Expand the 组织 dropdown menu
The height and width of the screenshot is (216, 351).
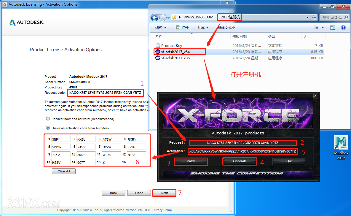point(161,28)
